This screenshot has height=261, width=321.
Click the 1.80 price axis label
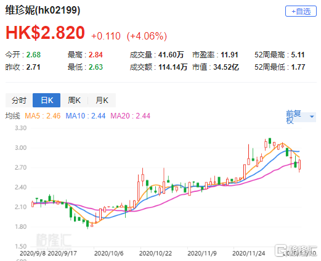pos(20,226)
